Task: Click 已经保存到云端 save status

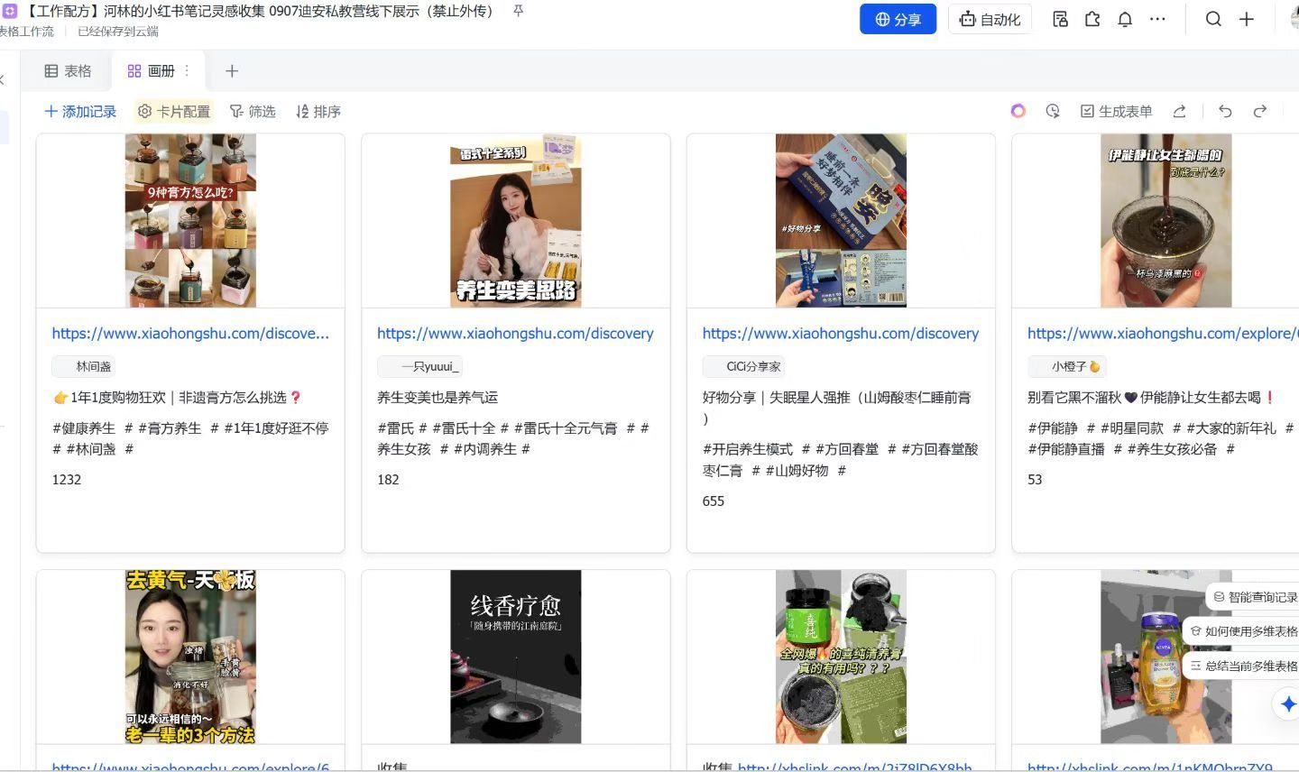Action: [x=118, y=32]
